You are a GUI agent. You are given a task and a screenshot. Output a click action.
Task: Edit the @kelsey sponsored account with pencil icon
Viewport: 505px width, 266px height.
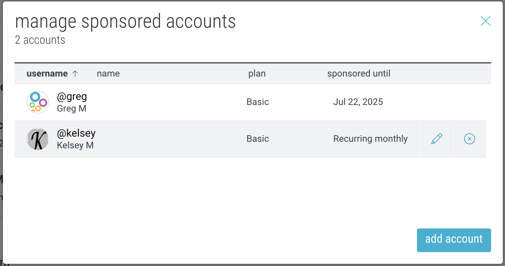pyautogui.click(x=437, y=139)
